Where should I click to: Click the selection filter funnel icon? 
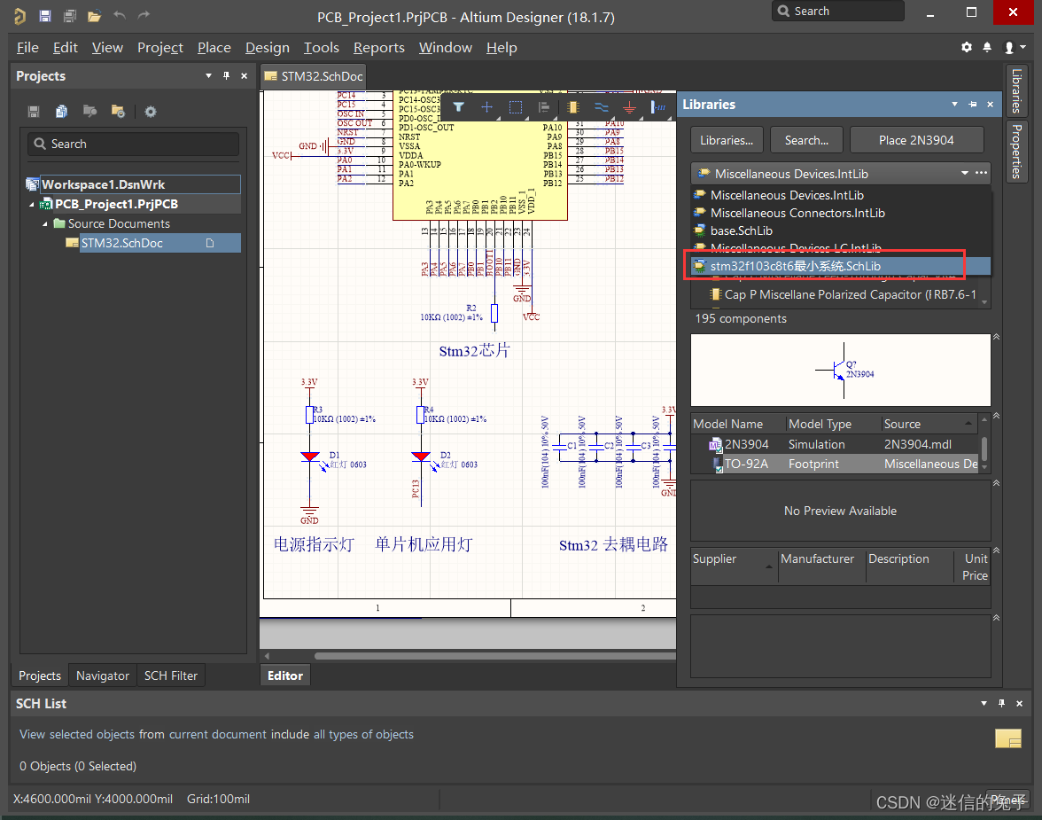point(459,107)
